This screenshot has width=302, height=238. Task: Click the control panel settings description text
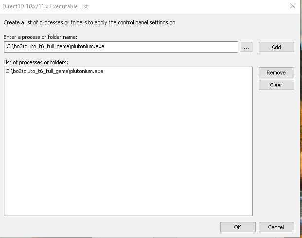(89, 22)
